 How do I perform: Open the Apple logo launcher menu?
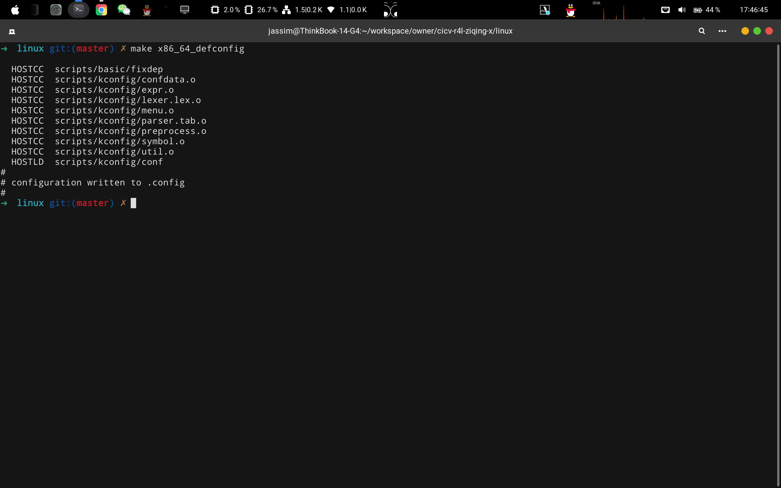[x=15, y=10]
